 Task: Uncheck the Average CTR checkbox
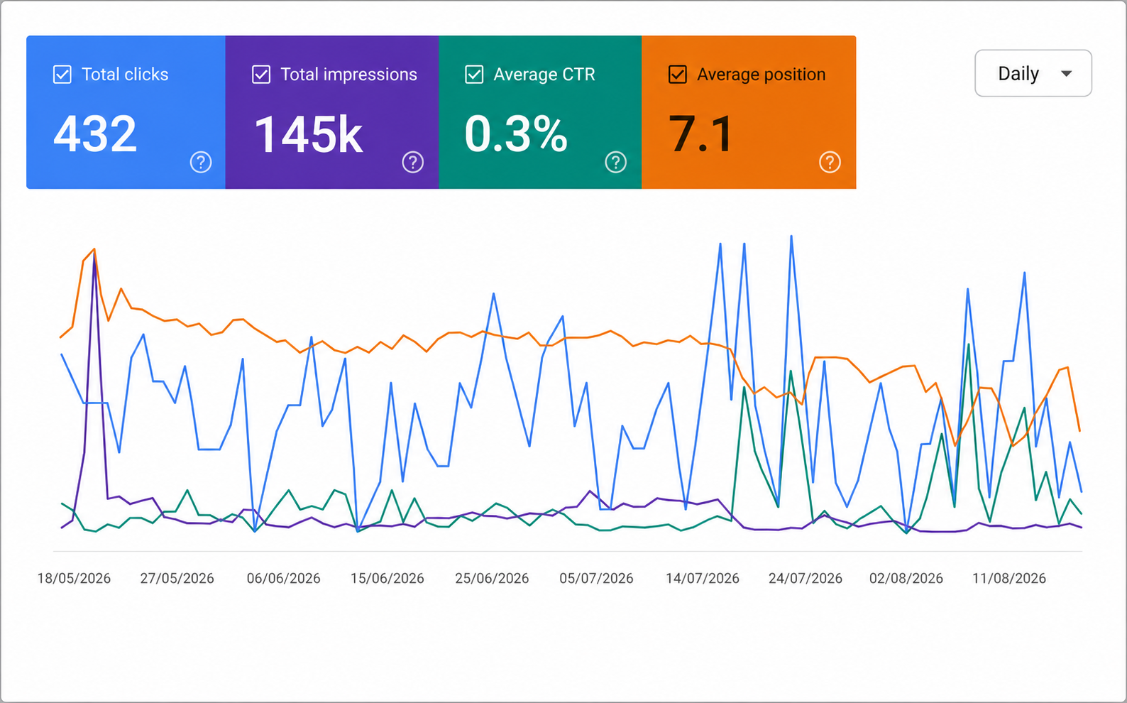pos(474,75)
